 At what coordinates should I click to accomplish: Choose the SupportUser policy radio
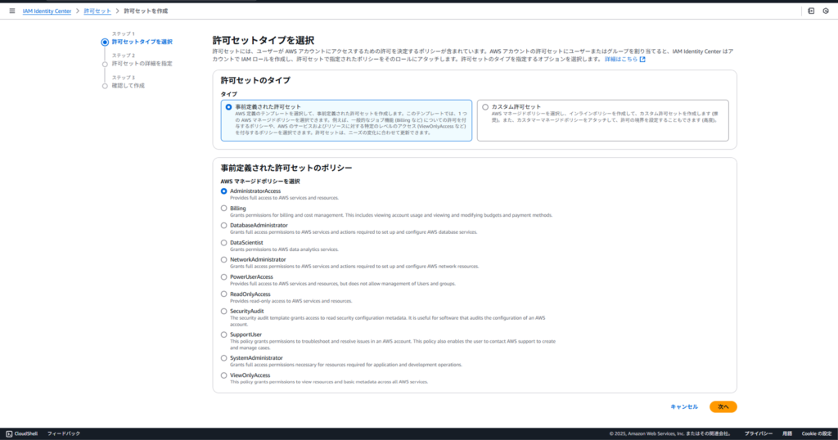pos(224,334)
